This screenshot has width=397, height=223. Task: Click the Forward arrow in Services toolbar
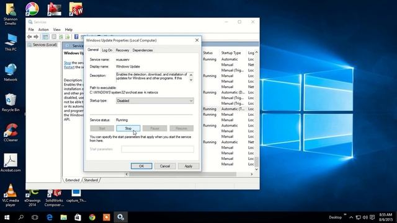[36, 37]
